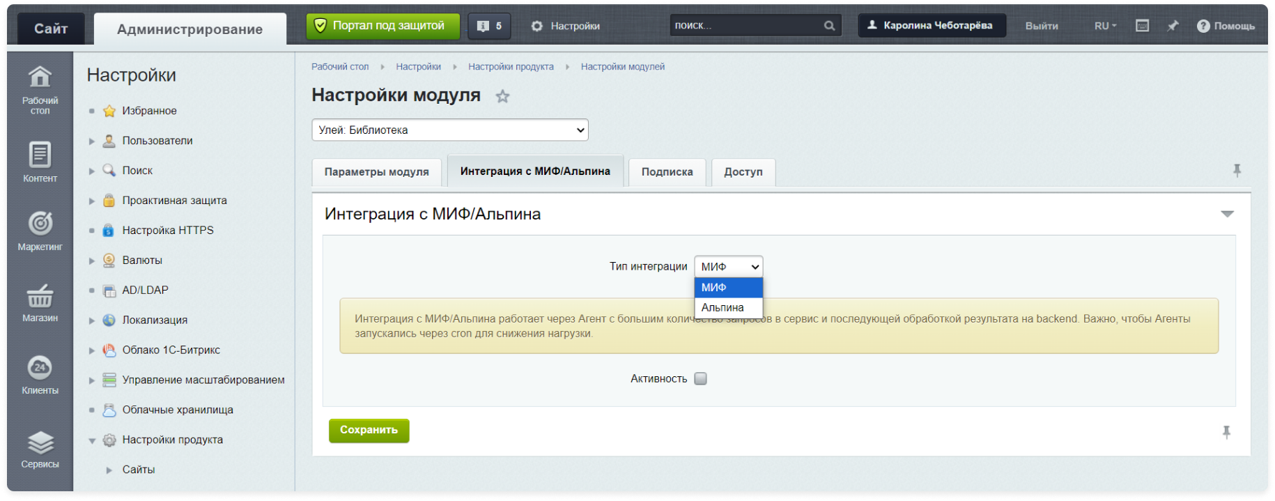This screenshot has width=1275, height=501.
Task: Open the module selector Улей: Библиотека
Action: pos(450,130)
